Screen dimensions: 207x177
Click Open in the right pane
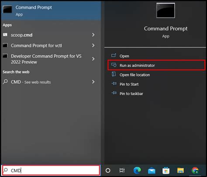pyautogui.click(x=156, y=56)
